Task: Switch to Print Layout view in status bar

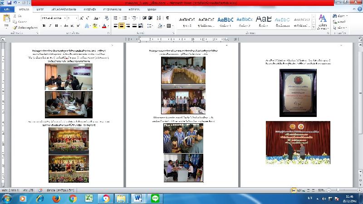Action: pyautogui.click(x=293, y=190)
